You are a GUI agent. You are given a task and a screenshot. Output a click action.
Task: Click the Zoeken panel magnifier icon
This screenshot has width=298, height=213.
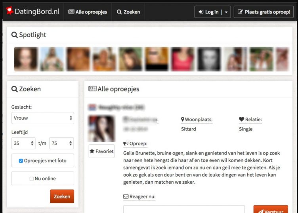(x=15, y=89)
